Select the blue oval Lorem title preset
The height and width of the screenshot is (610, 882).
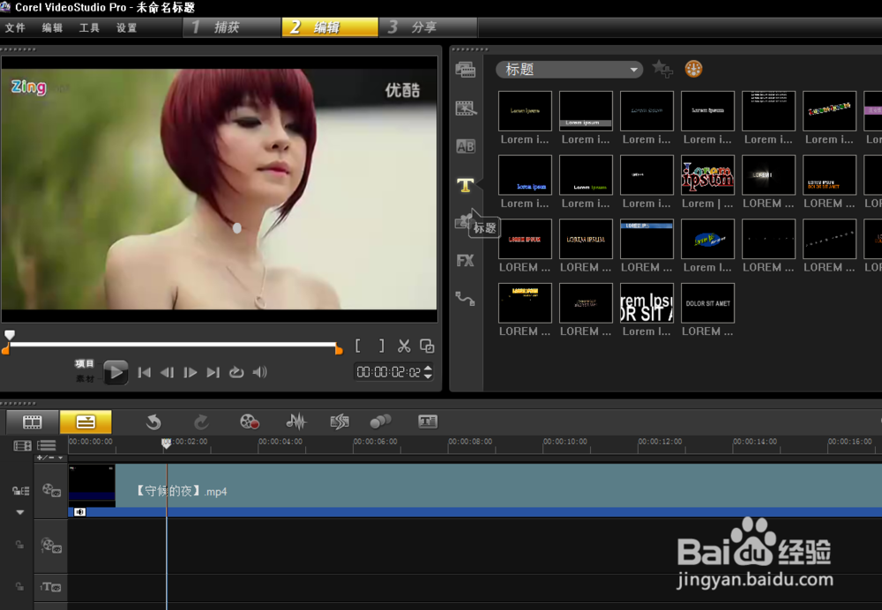point(707,239)
